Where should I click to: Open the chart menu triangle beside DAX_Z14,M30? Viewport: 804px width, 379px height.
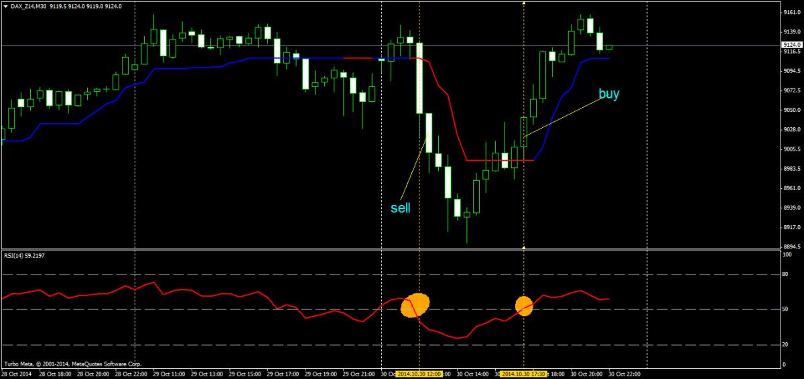(x=5, y=5)
